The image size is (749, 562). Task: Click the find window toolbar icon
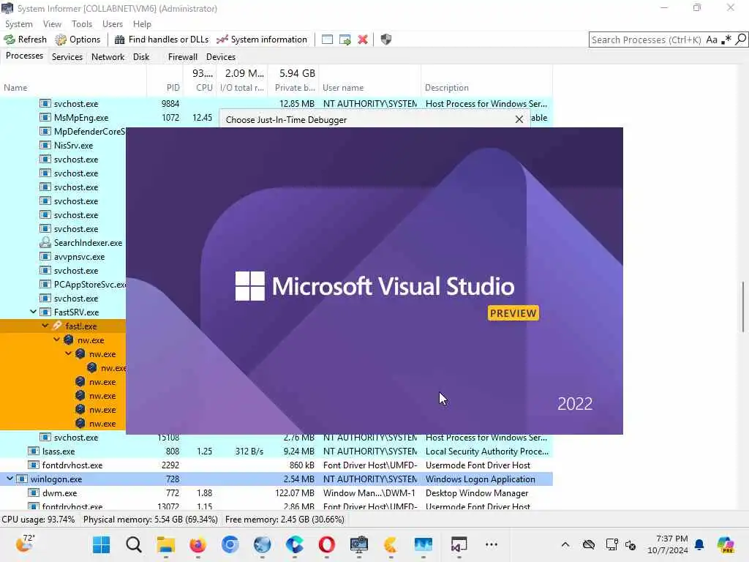point(327,40)
